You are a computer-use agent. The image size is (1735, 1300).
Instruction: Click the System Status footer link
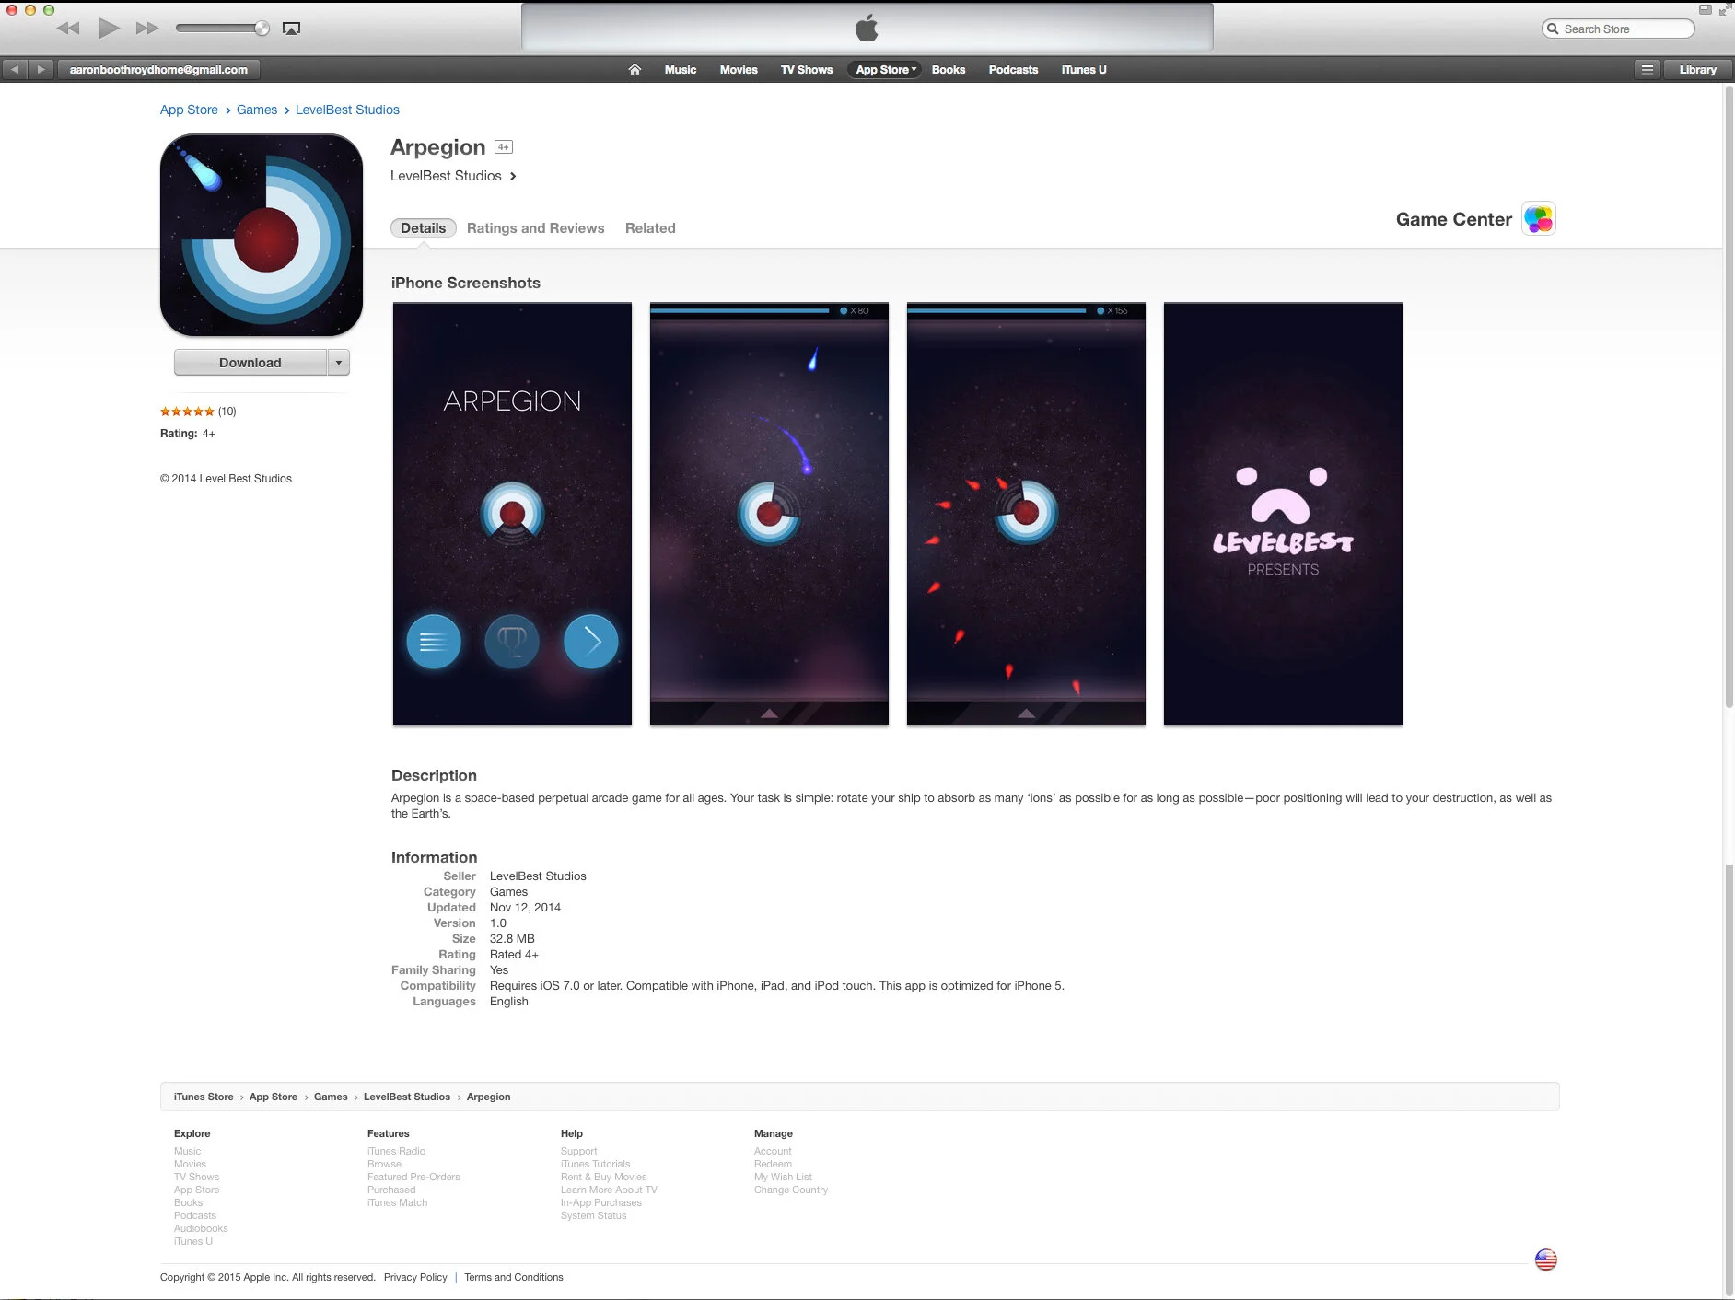tap(593, 1215)
